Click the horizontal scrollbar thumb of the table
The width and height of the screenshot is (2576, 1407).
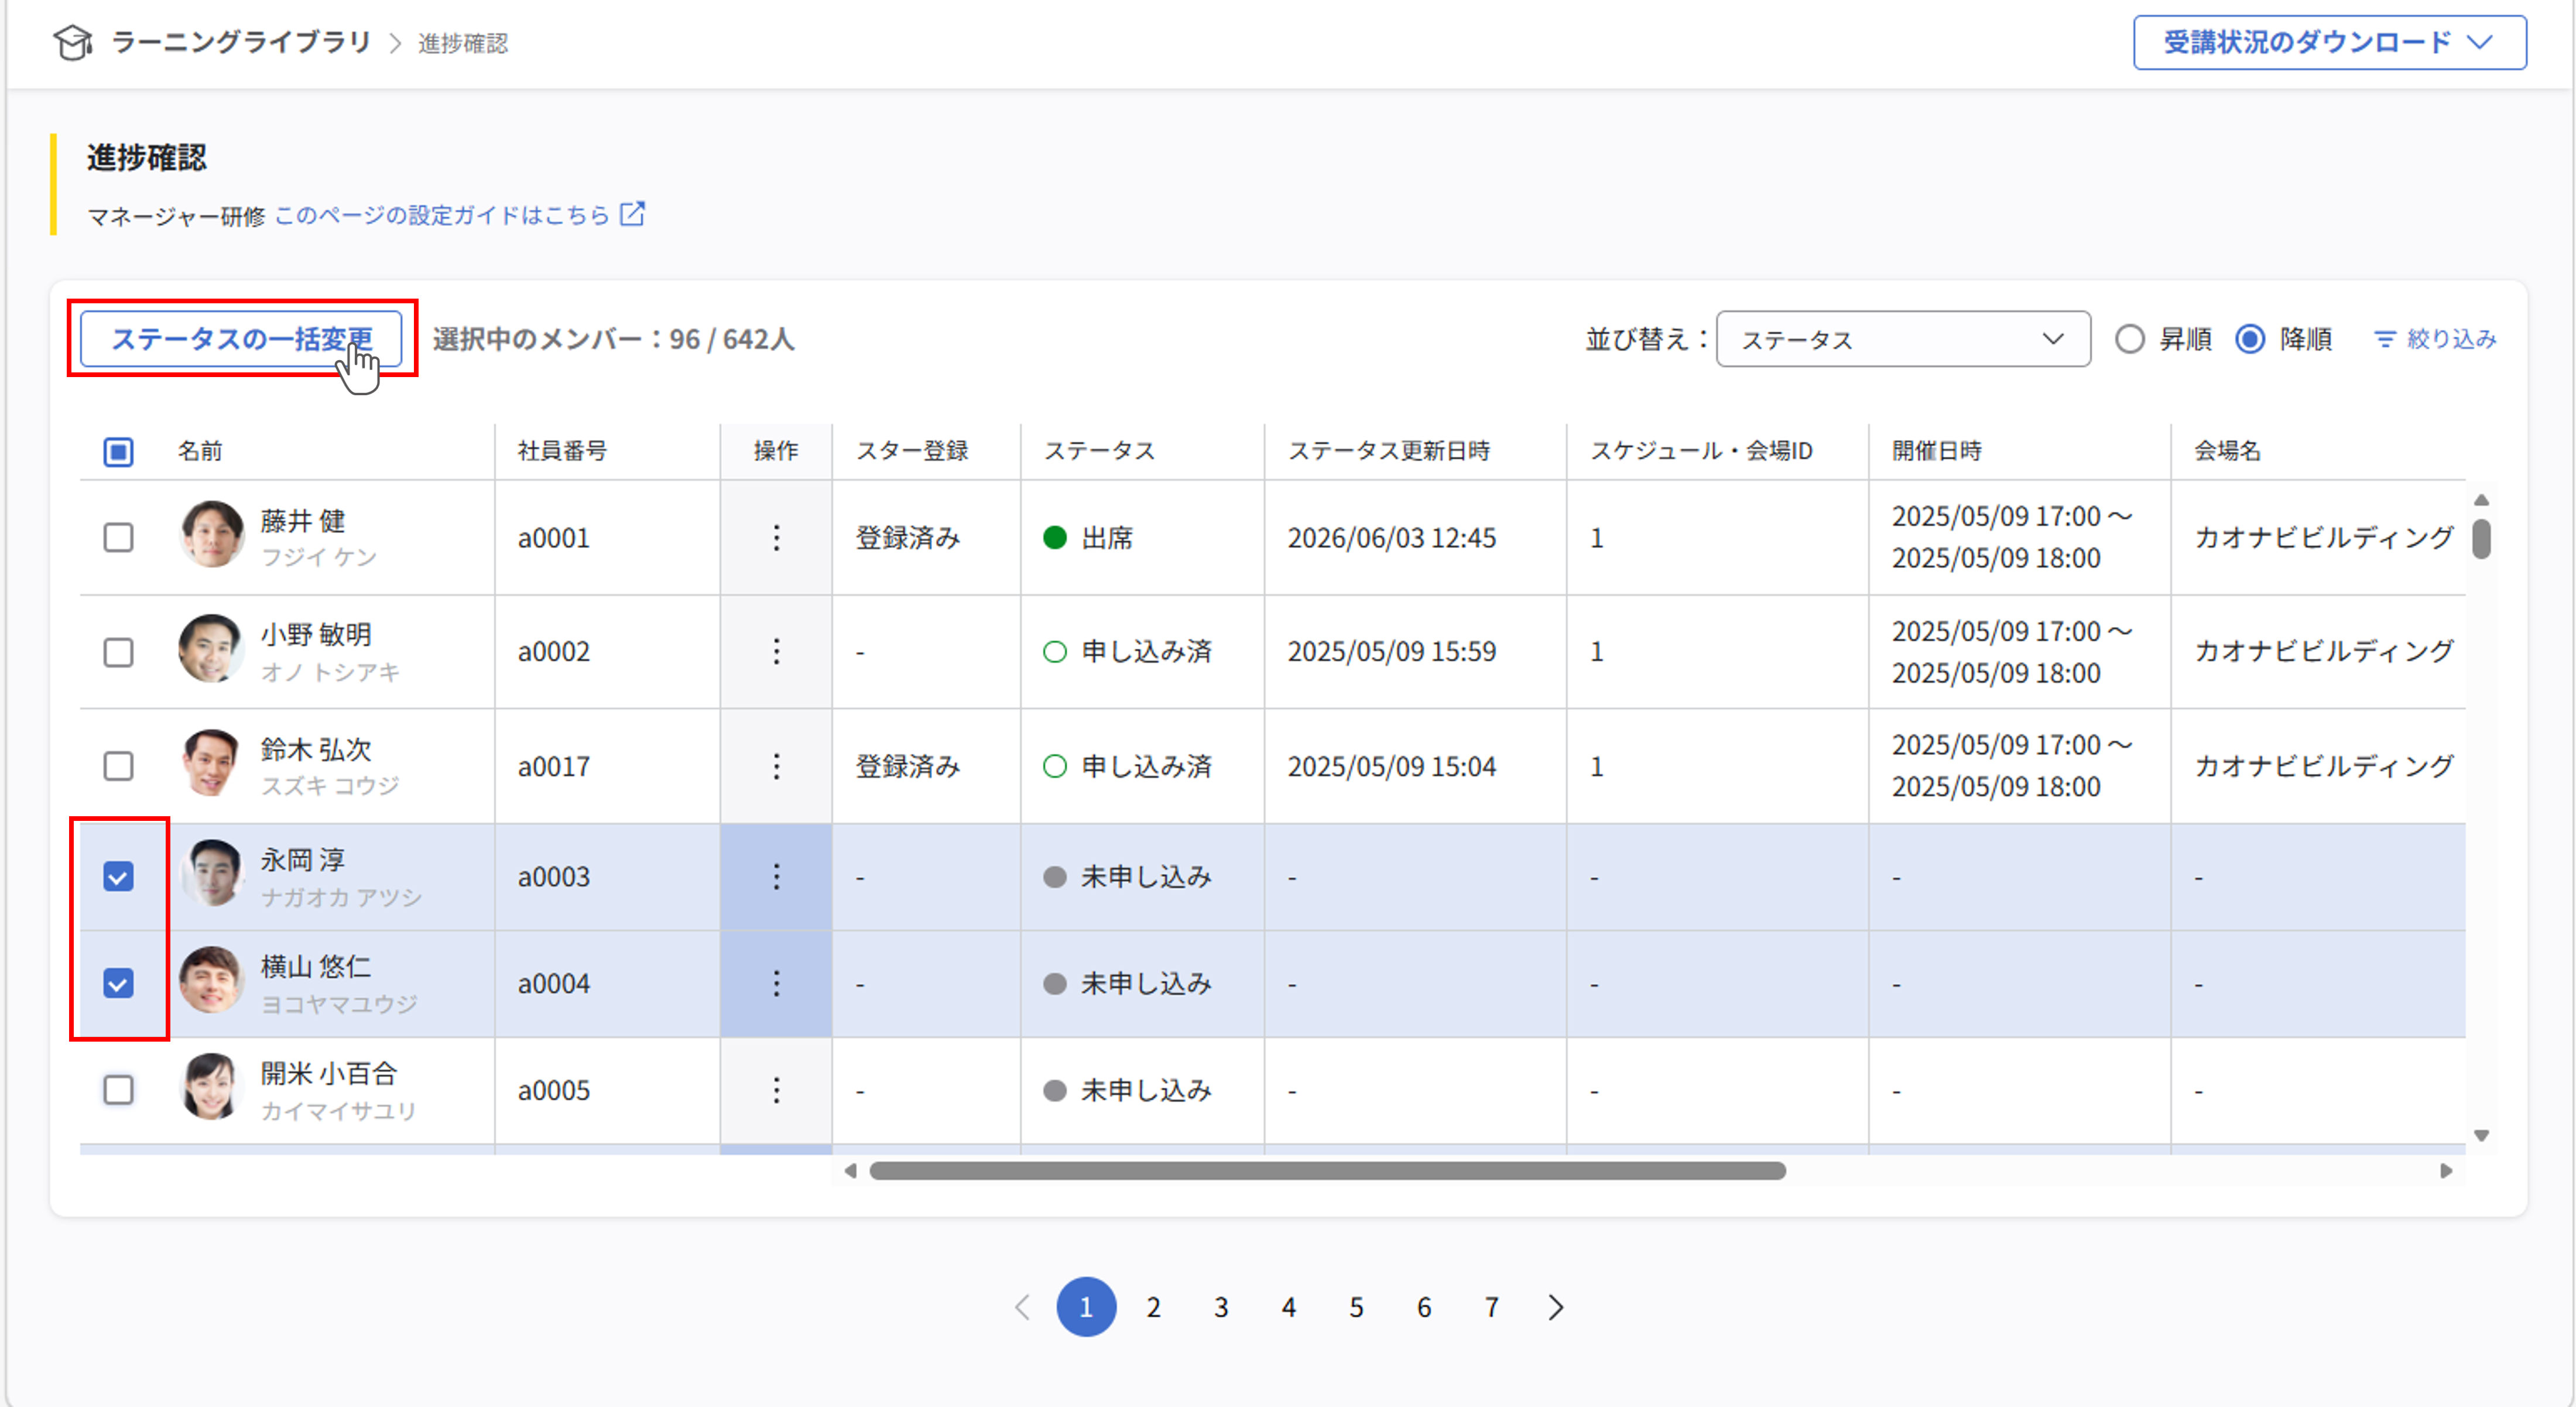point(1327,1171)
